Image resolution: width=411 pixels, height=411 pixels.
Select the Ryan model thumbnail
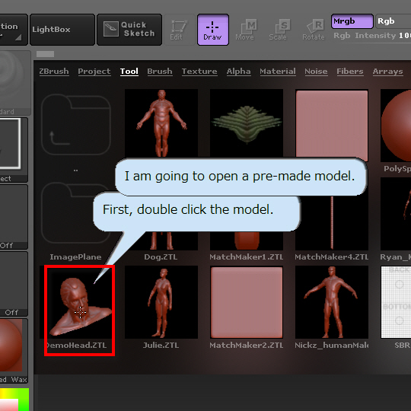[396, 214]
